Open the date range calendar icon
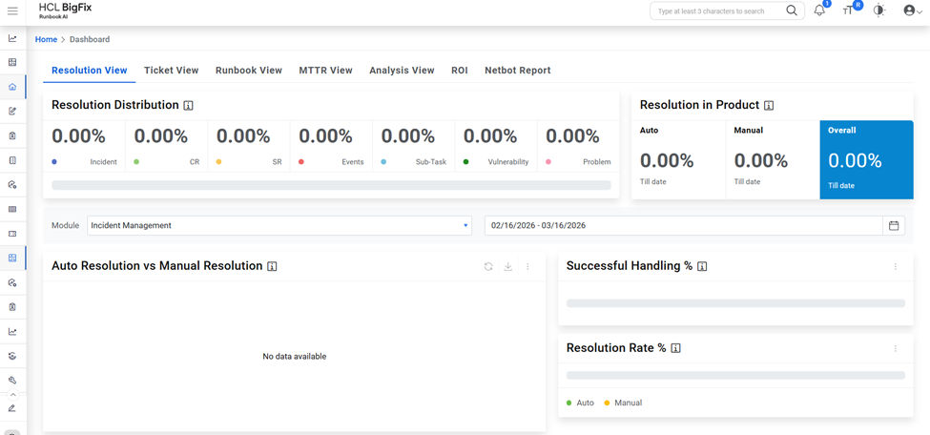 894,225
